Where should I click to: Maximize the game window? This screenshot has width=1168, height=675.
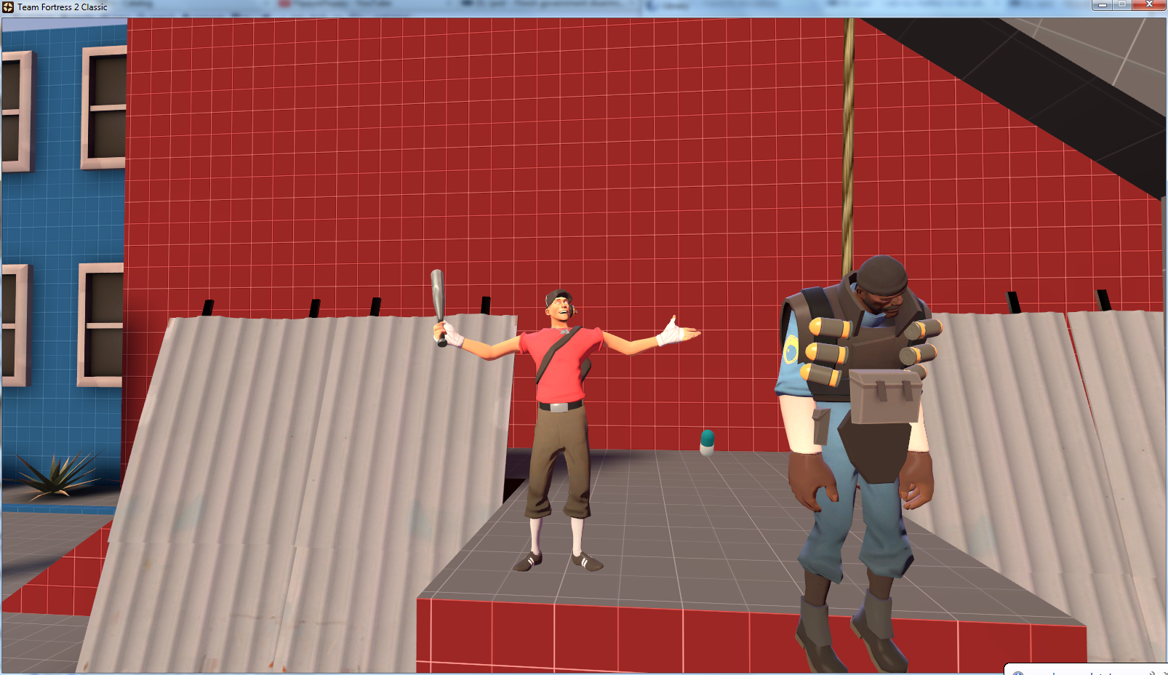[x=1122, y=5]
